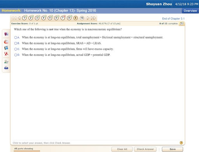Open the red graphing tool sidebar icon

(6, 54)
